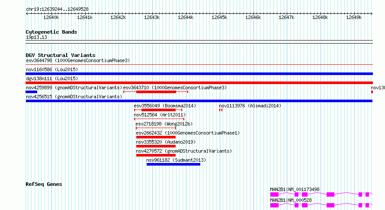Open the dgv138n111 (Lou2015) label

pos(52,78)
